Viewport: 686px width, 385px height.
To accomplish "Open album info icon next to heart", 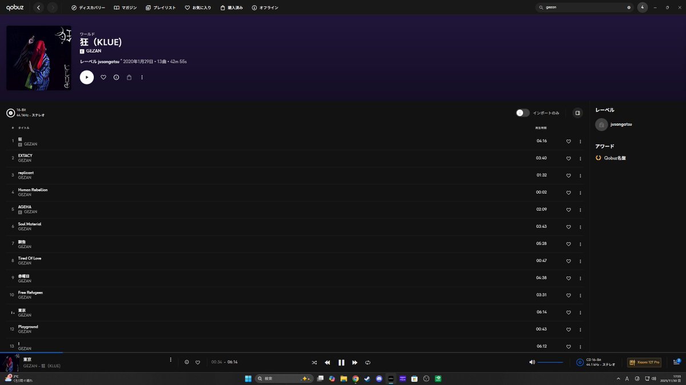I will point(116,78).
